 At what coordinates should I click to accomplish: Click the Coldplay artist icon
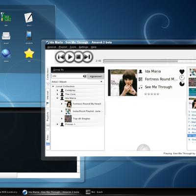click(62, 90)
